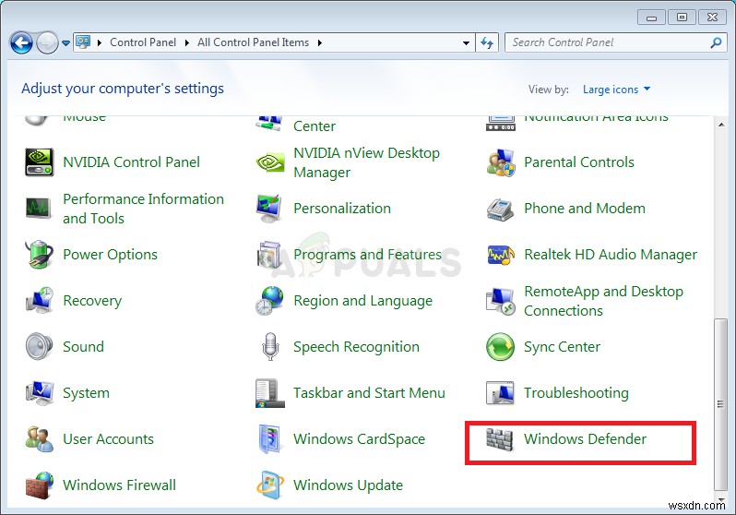Expand the address bar history dropdown arrow

point(466,43)
